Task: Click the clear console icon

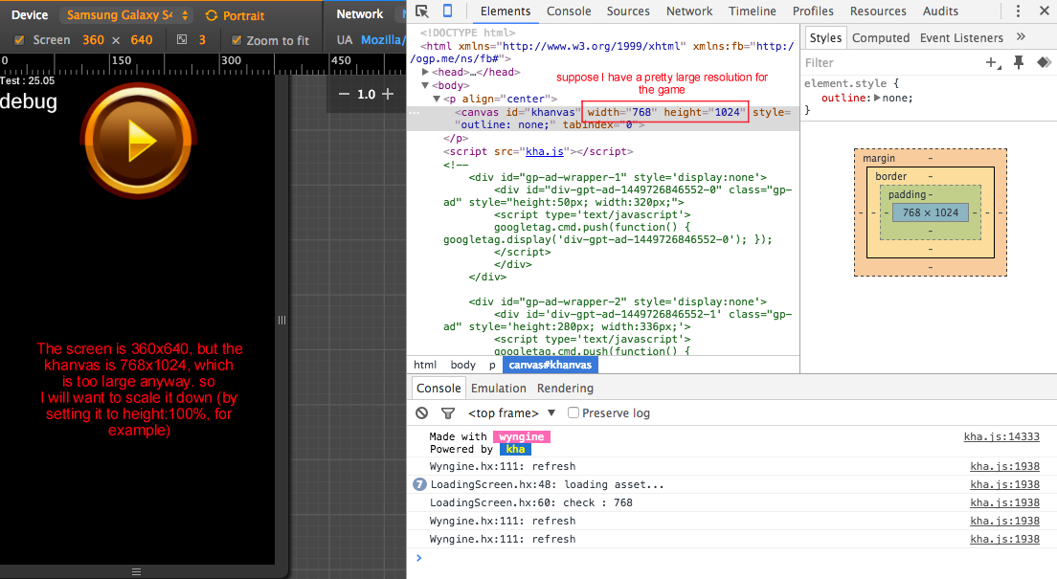Action: (x=422, y=412)
